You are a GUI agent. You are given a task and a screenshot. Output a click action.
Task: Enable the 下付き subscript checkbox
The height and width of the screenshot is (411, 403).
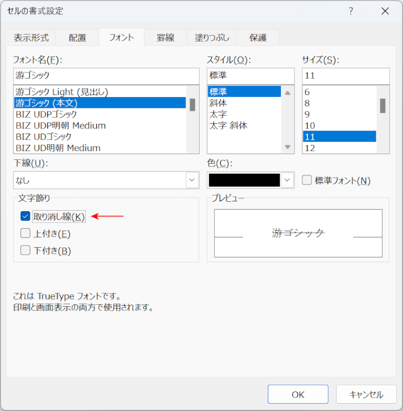pos(25,251)
